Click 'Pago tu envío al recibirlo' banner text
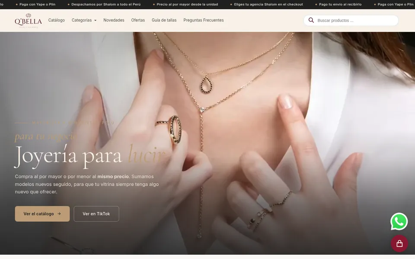Viewport: 415px width, 259px height. (340, 4)
